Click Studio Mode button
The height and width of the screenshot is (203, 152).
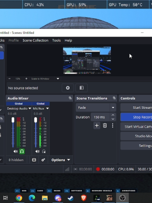tap(136, 136)
